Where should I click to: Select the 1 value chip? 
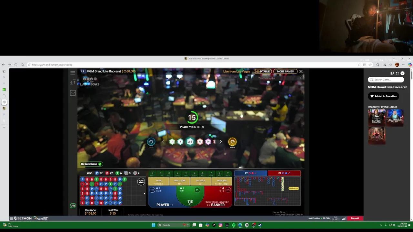tap(172, 142)
